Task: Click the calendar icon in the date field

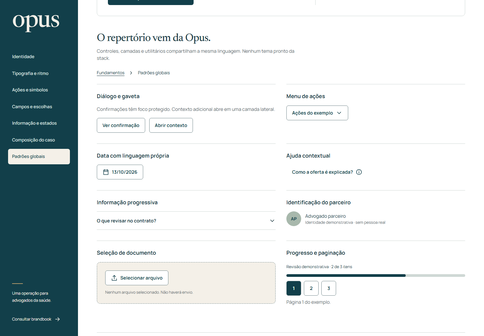Action: point(106,172)
